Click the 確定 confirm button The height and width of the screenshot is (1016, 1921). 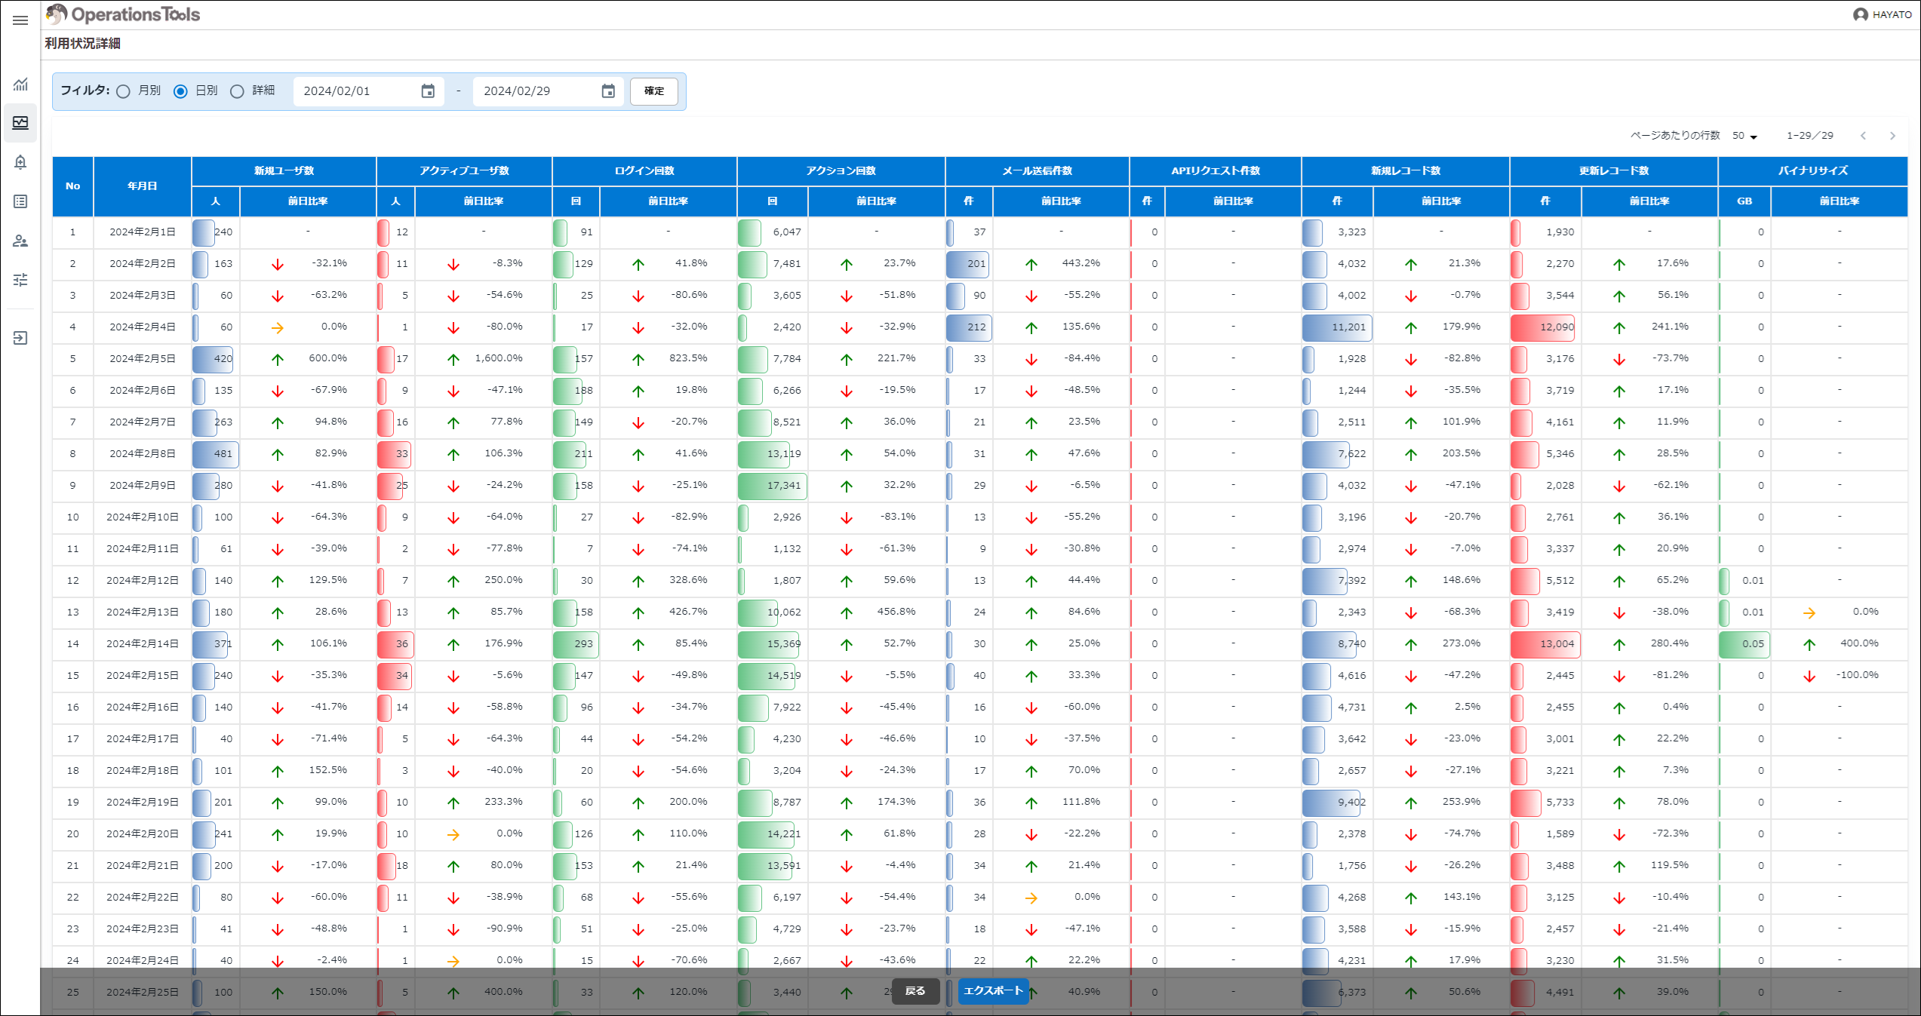[654, 91]
